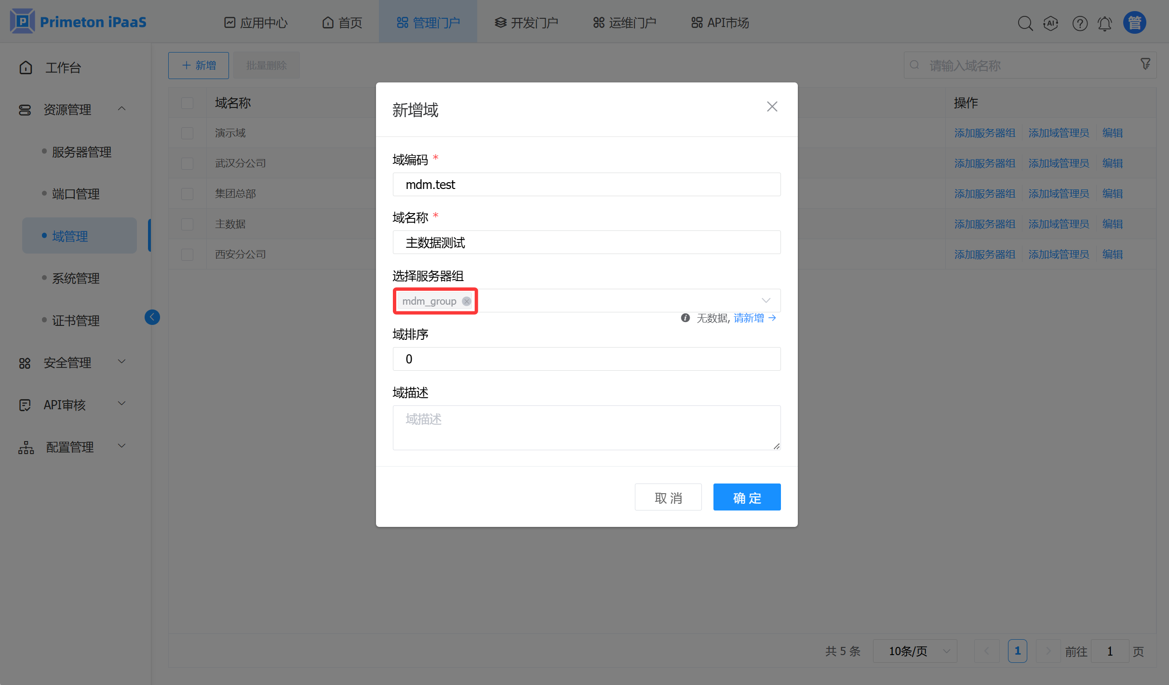Open notifications bell icon
Viewport: 1169px width, 685px height.
pyautogui.click(x=1105, y=23)
